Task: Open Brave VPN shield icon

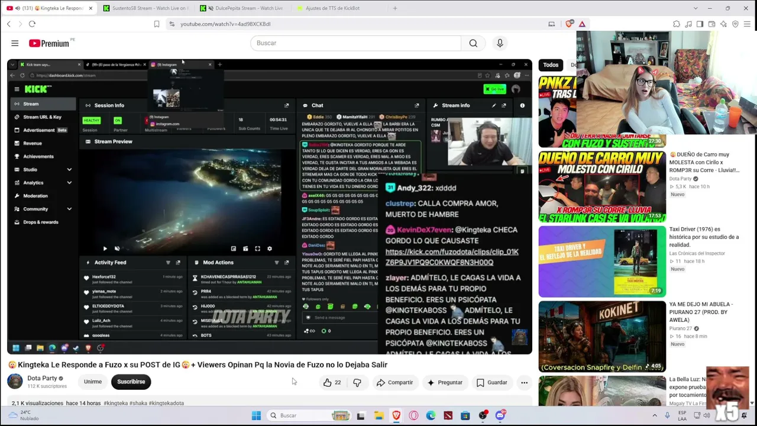Action: pyautogui.click(x=735, y=24)
